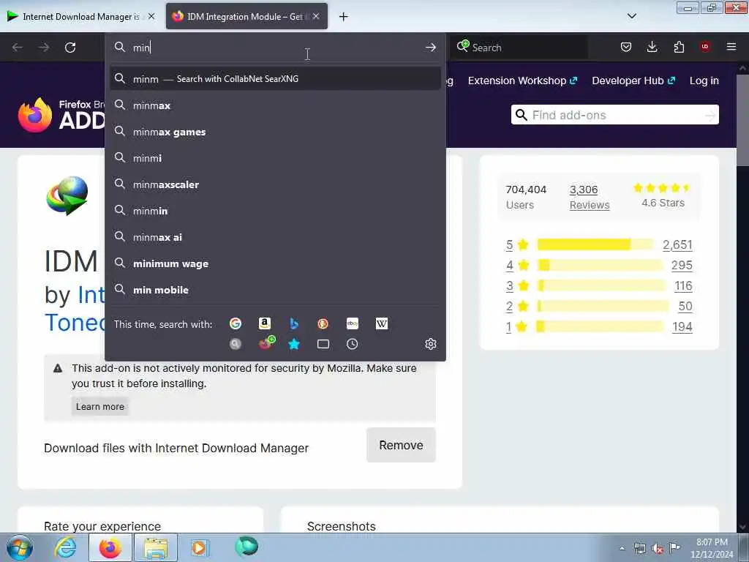
Task: Click the Go arrow in the address bar
Action: pos(430,48)
